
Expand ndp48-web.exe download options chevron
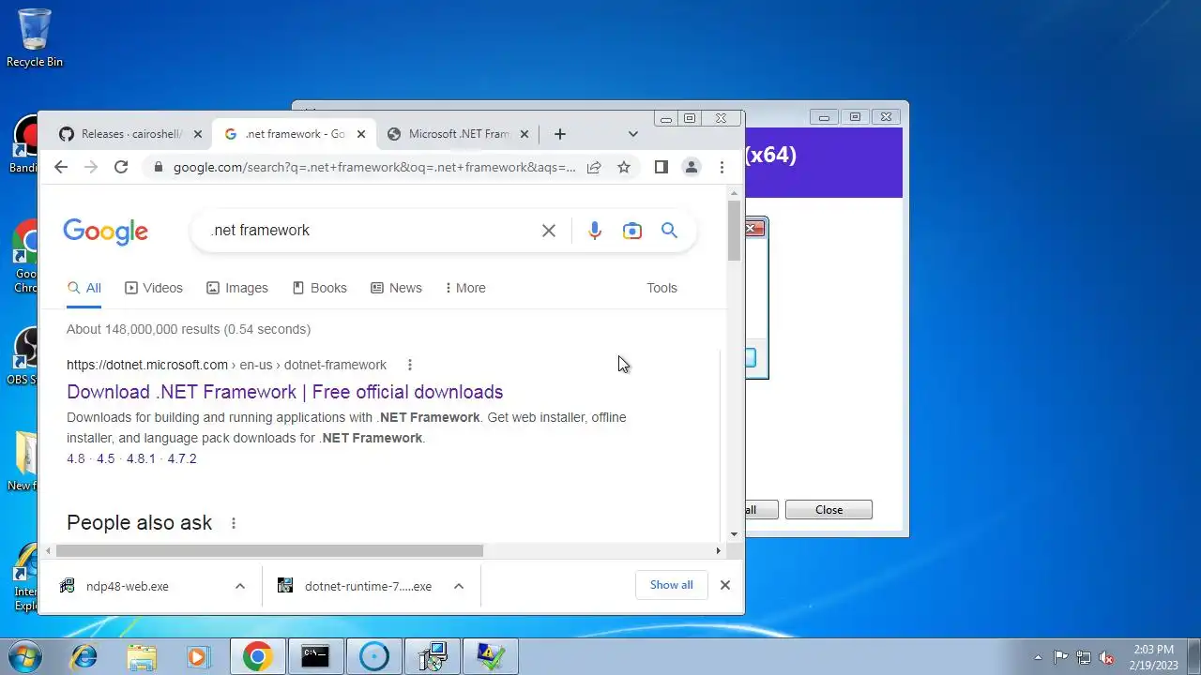tap(240, 586)
